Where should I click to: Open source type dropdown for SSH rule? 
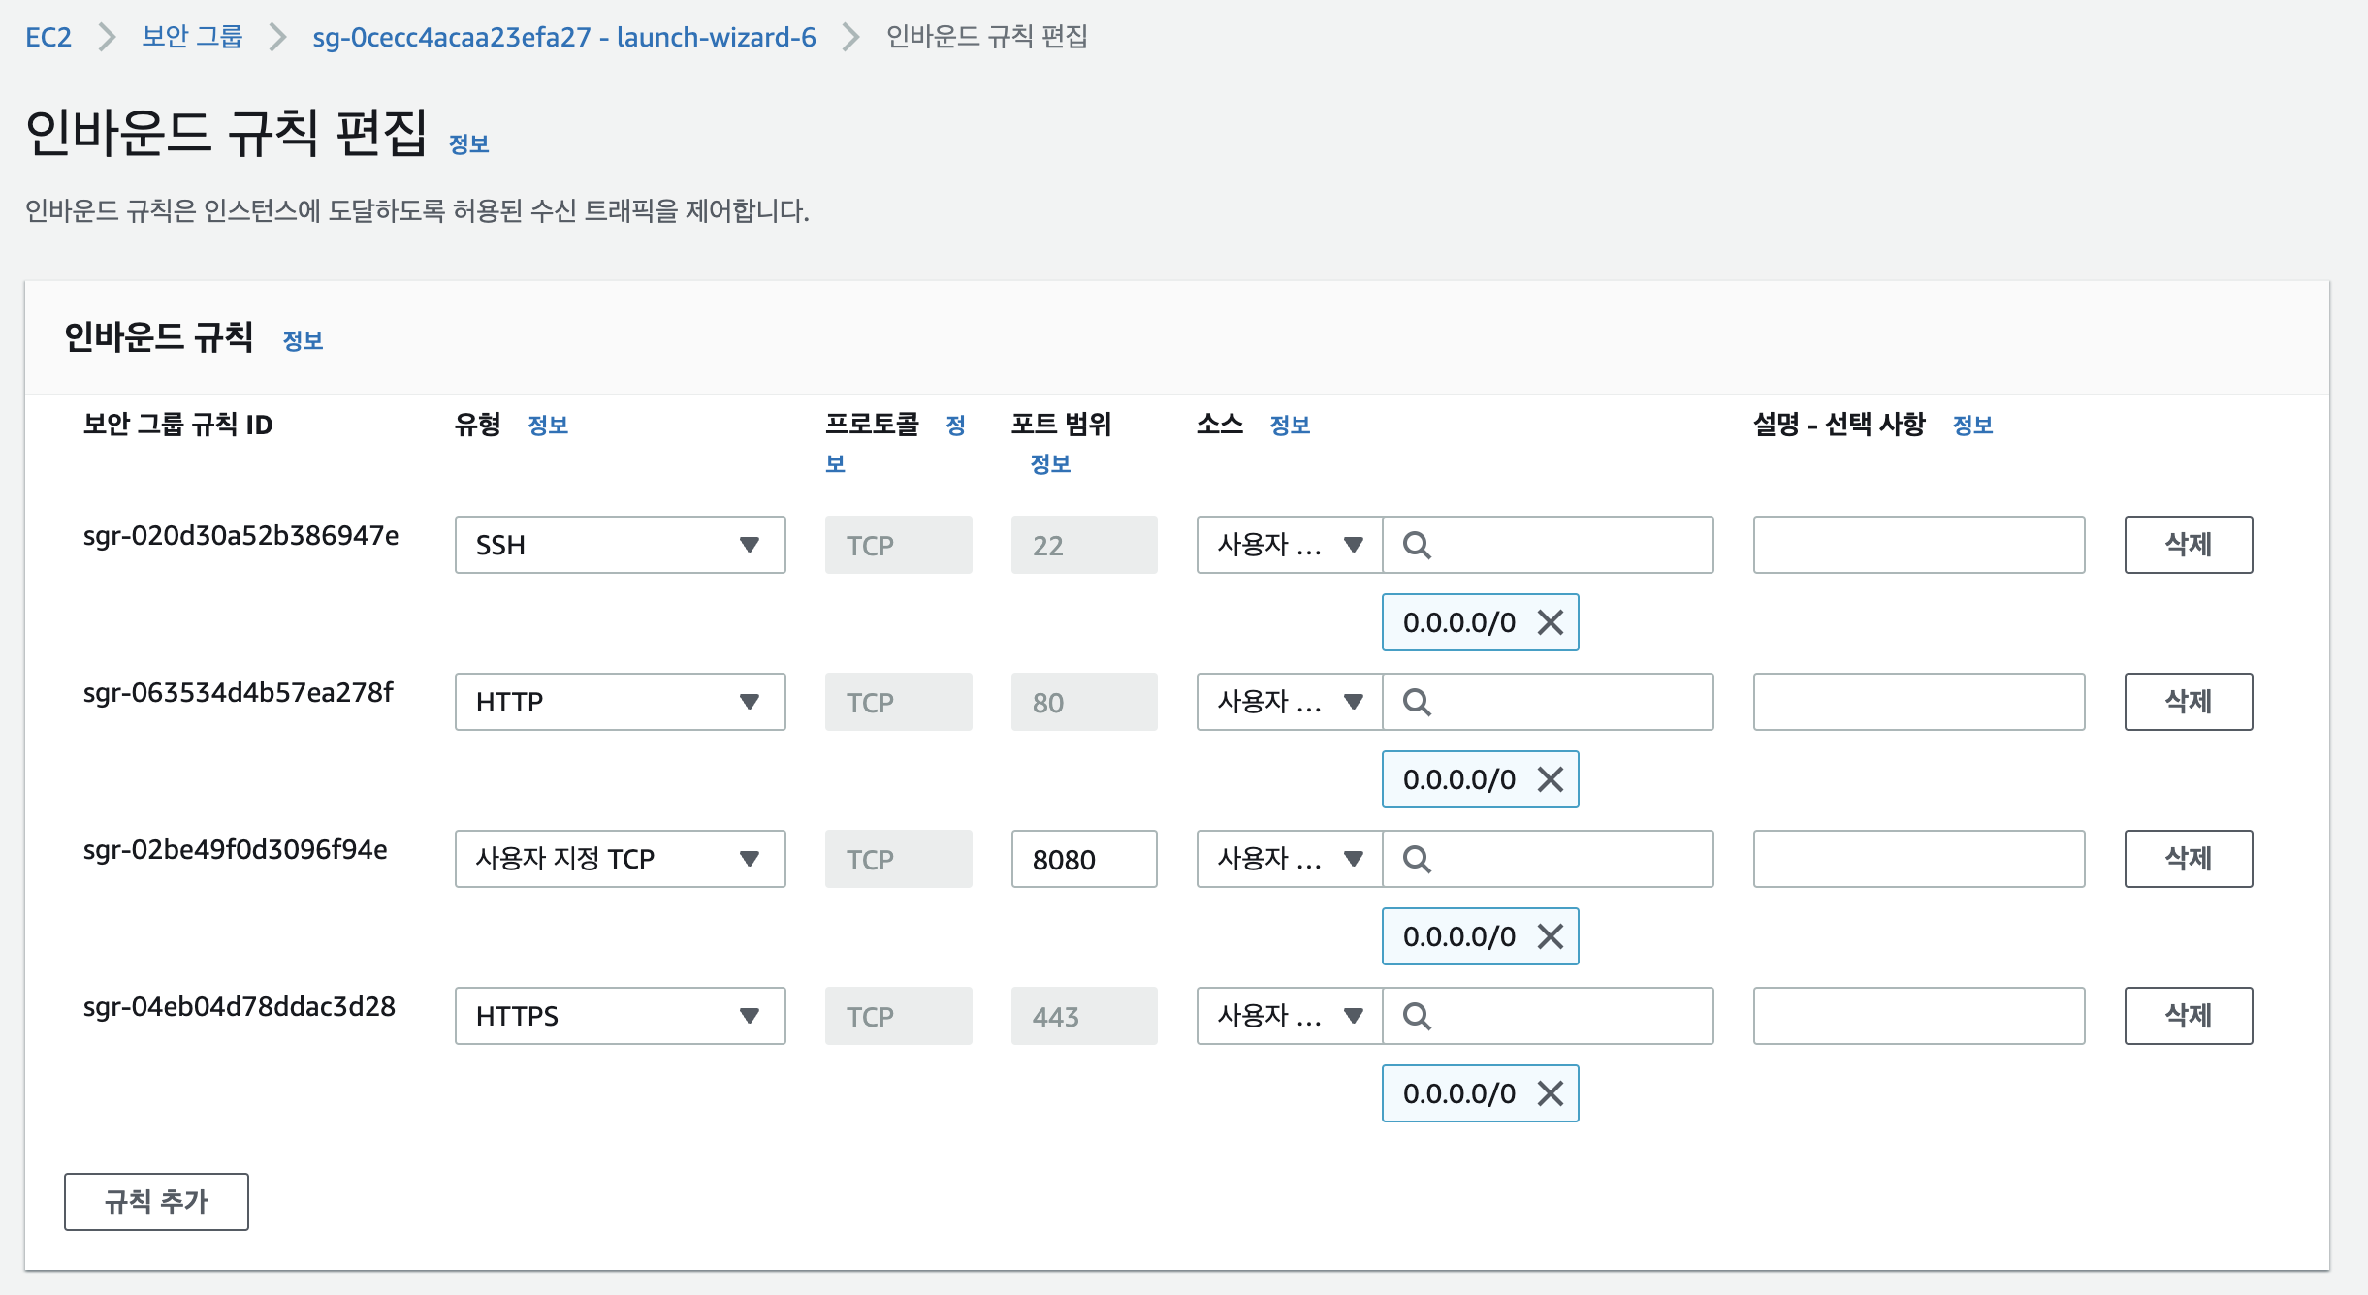pos(1289,546)
